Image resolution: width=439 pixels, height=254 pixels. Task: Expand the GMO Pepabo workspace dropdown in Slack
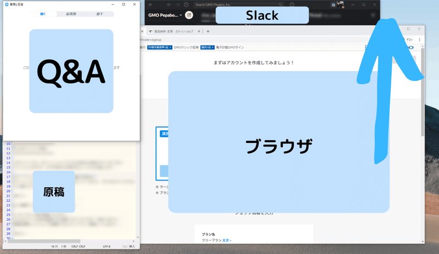click(165, 15)
